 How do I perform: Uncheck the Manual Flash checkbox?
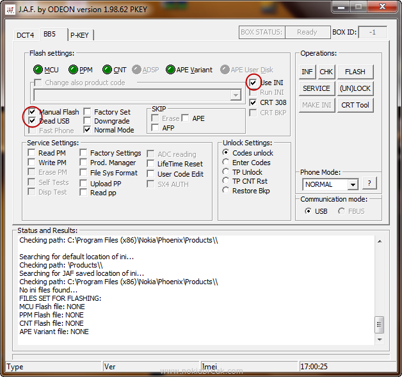click(32, 111)
